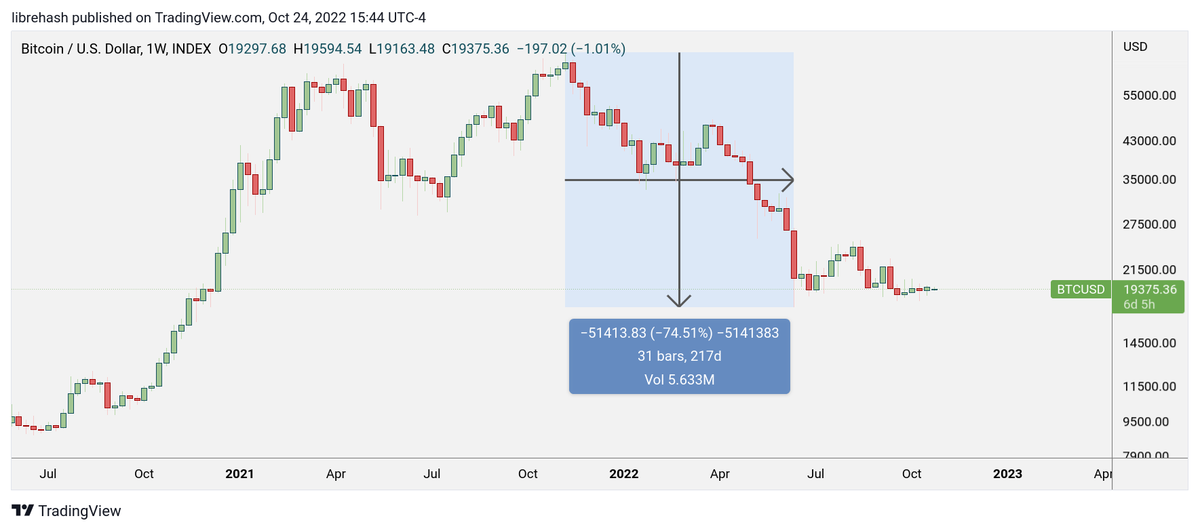The width and height of the screenshot is (1200, 531).
Task: Click the 55000.00 price scale label
Action: (1149, 96)
